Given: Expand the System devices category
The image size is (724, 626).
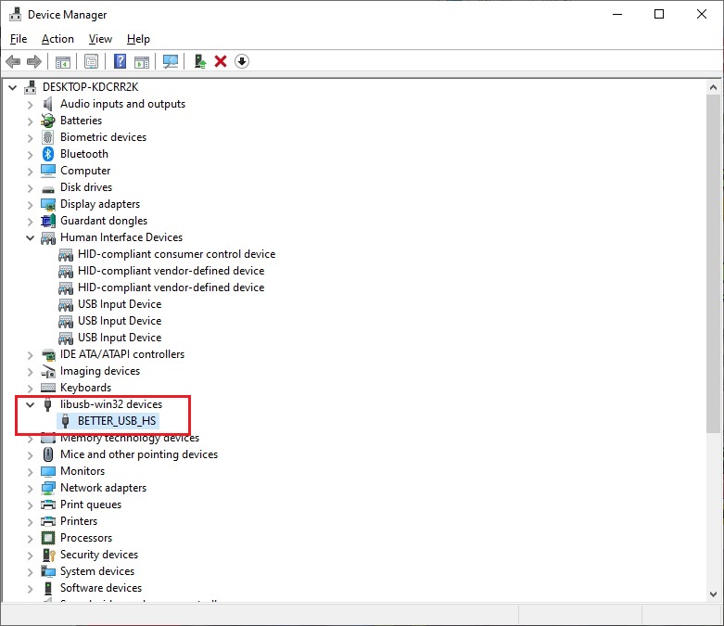Looking at the screenshot, I should [30, 572].
